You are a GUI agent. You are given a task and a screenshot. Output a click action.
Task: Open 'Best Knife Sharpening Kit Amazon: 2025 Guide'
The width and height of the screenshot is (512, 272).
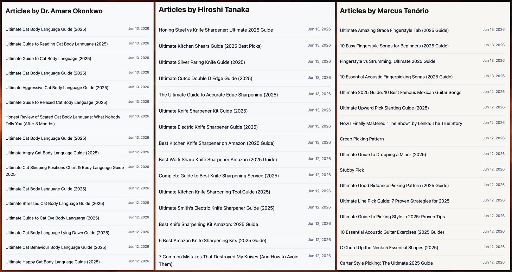(x=209, y=224)
